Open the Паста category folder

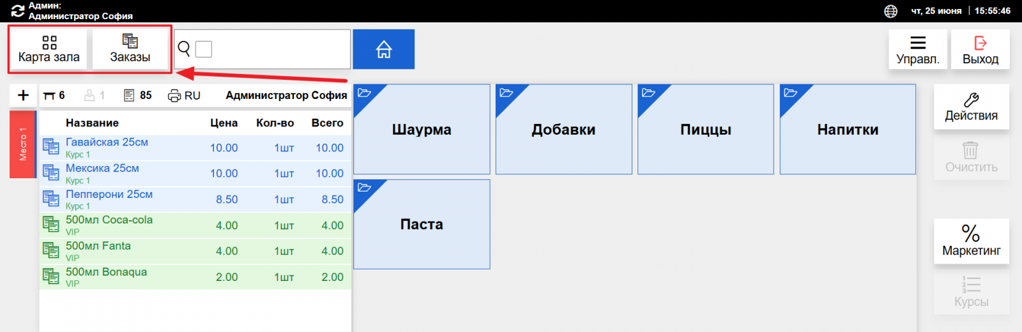[422, 224]
